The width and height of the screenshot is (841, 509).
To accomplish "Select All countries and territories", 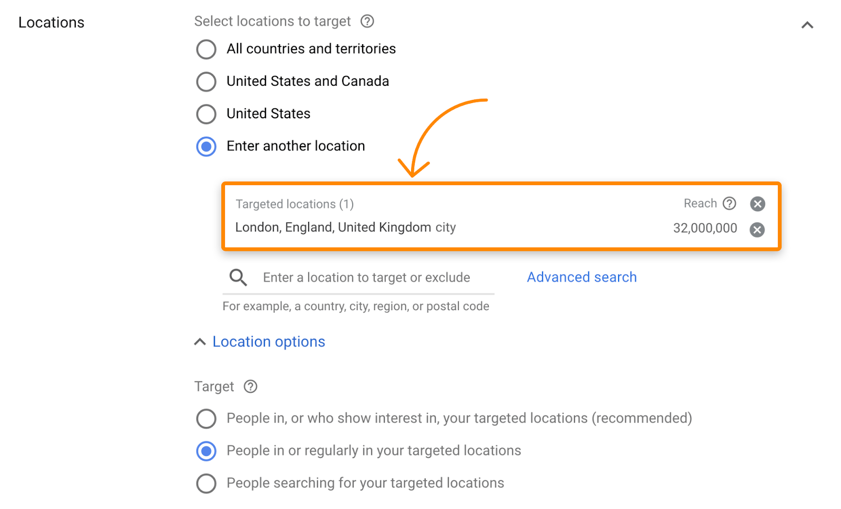I will [206, 49].
